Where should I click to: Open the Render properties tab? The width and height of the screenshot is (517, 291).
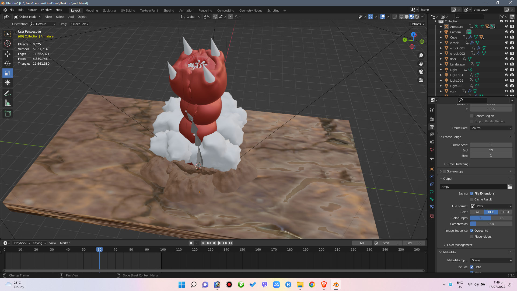point(432,119)
